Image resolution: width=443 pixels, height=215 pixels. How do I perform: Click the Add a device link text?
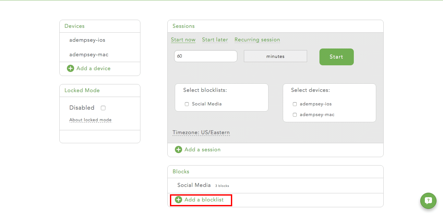[93, 69]
